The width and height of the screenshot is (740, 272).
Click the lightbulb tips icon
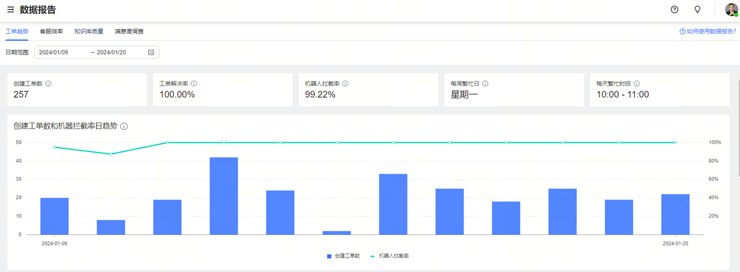click(x=697, y=10)
